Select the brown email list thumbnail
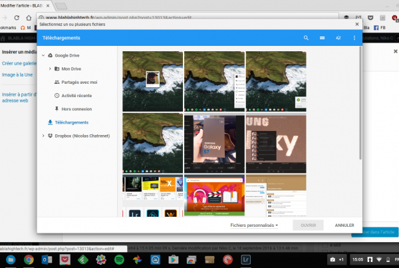399x268 pixels. click(276, 196)
